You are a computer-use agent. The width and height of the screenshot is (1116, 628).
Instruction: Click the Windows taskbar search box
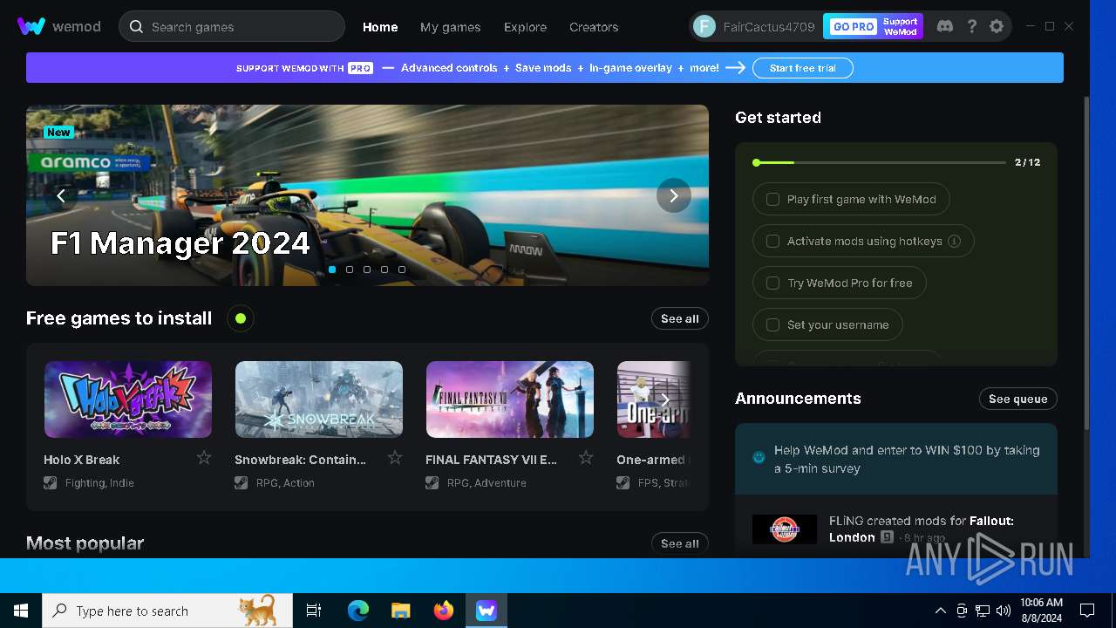167,611
